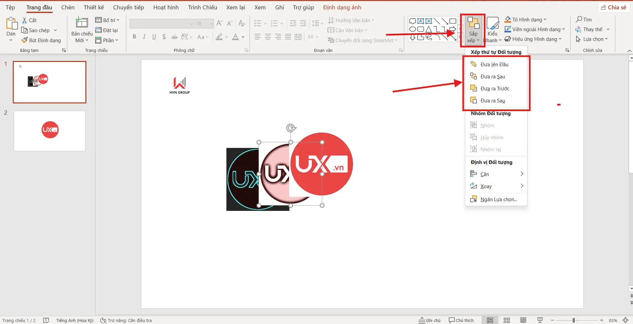Click the Chuyển đổi sang SmartArt icon

tap(332, 40)
